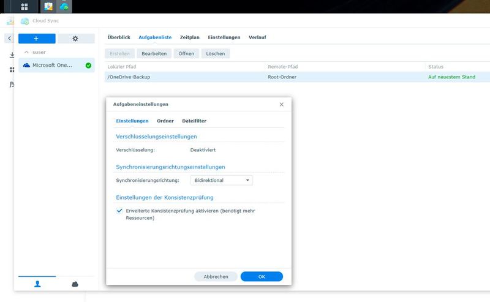Select the Einstellungen tab in the dialog

[132, 121]
